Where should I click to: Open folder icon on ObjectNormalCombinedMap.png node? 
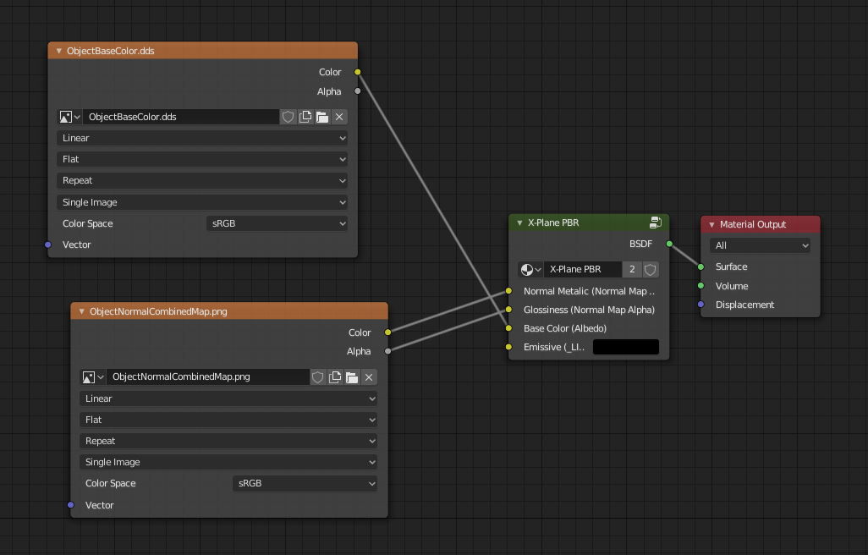click(351, 376)
